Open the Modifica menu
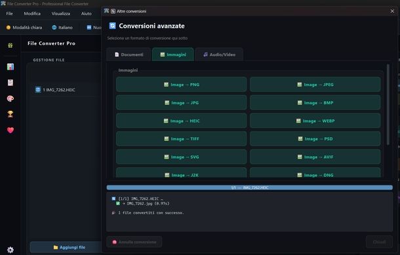Screen dimensions: 400x255 click(x=32, y=14)
